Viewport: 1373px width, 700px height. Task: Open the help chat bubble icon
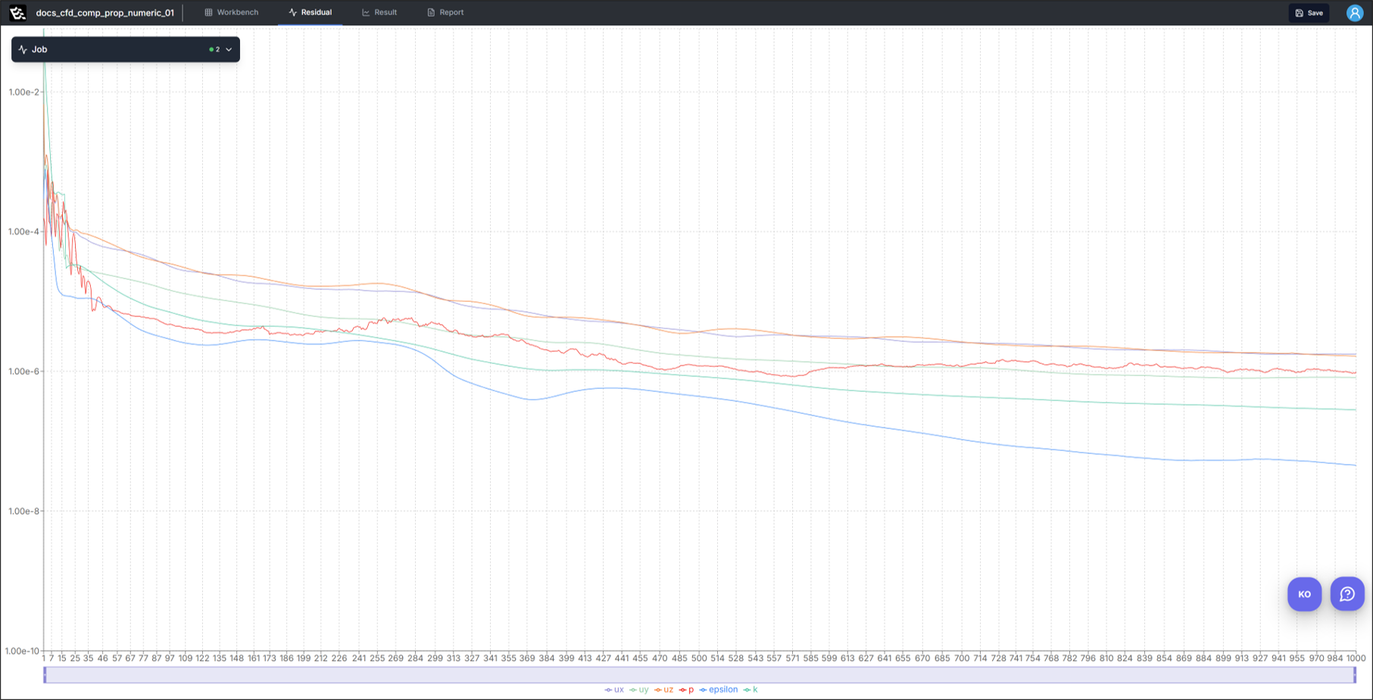1346,594
